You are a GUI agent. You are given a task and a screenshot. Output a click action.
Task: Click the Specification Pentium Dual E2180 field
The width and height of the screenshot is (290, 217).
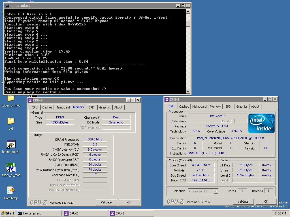tap(231, 138)
